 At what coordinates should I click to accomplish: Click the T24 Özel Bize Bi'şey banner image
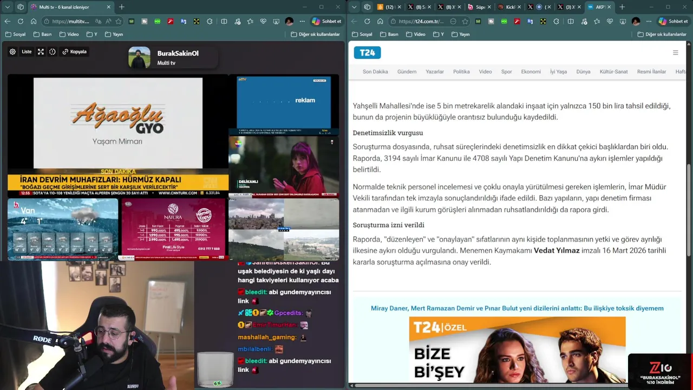pos(517,349)
